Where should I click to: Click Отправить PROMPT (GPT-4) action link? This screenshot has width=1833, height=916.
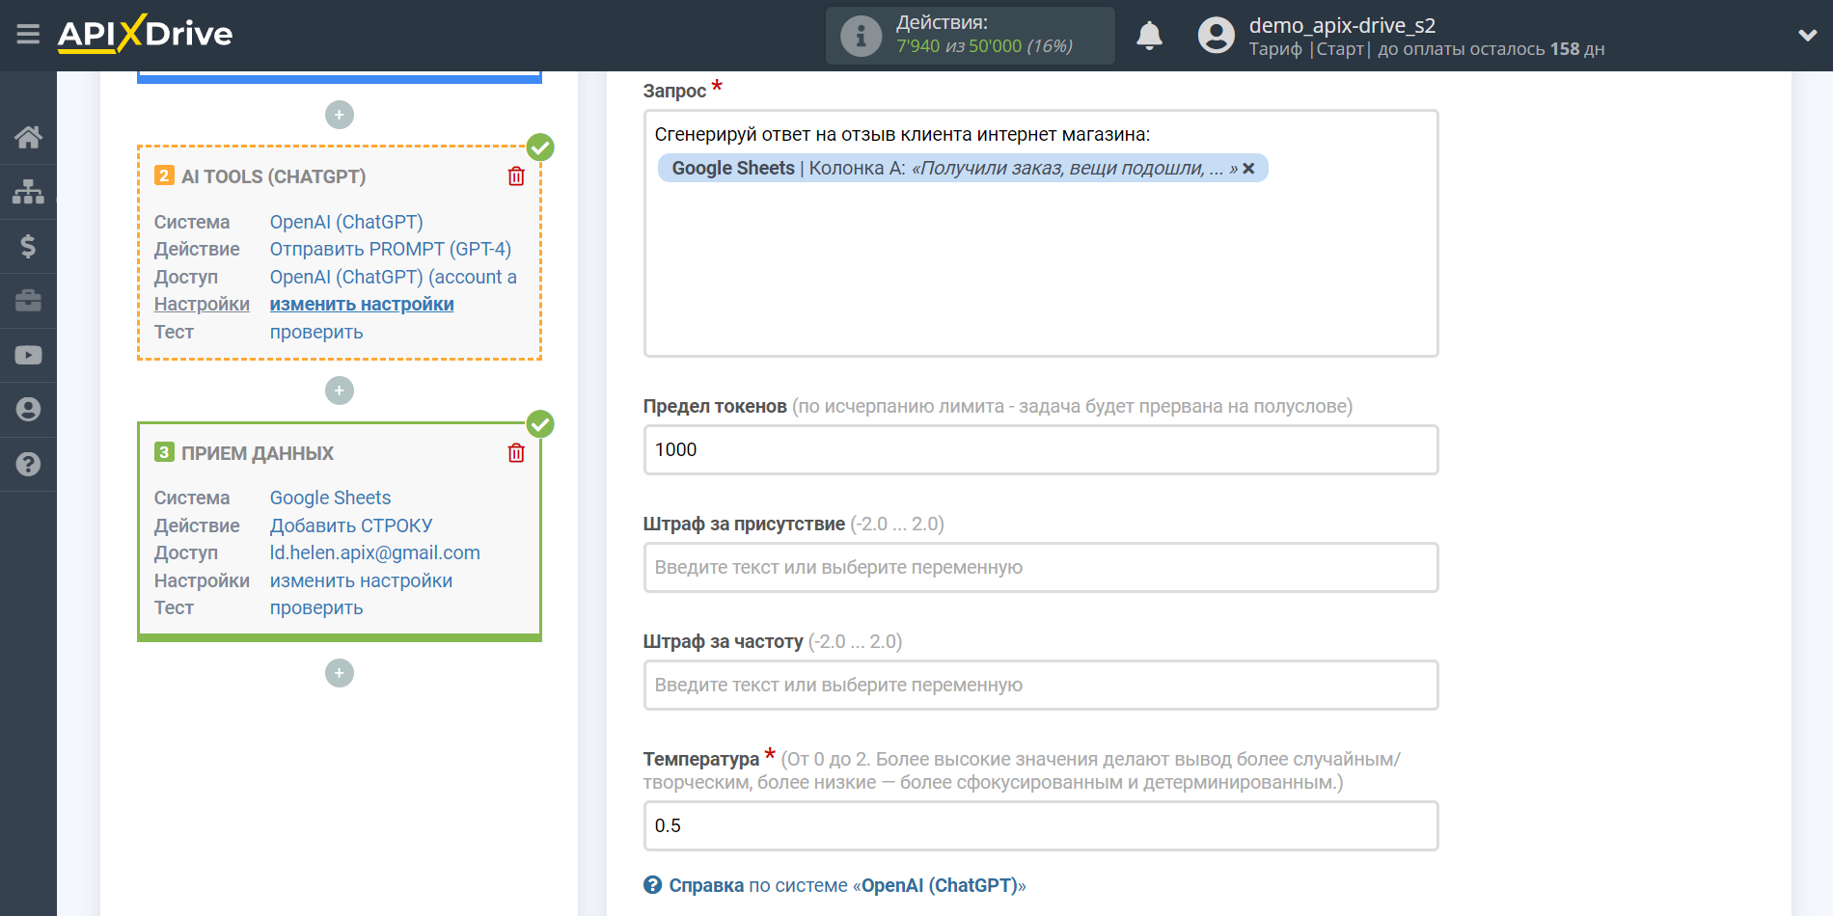[391, 249]
